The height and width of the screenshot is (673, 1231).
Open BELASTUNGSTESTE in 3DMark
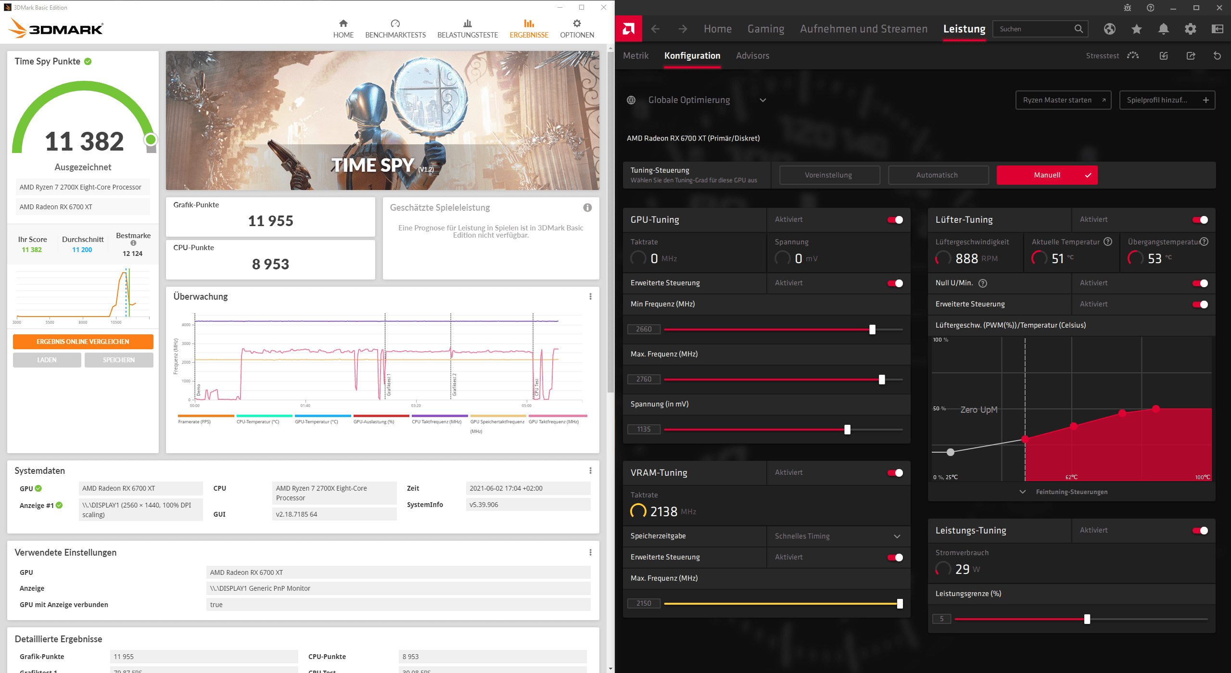[x=468, y=29]
